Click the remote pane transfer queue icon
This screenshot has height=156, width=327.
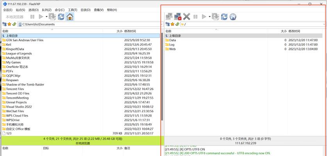[215, 17]
